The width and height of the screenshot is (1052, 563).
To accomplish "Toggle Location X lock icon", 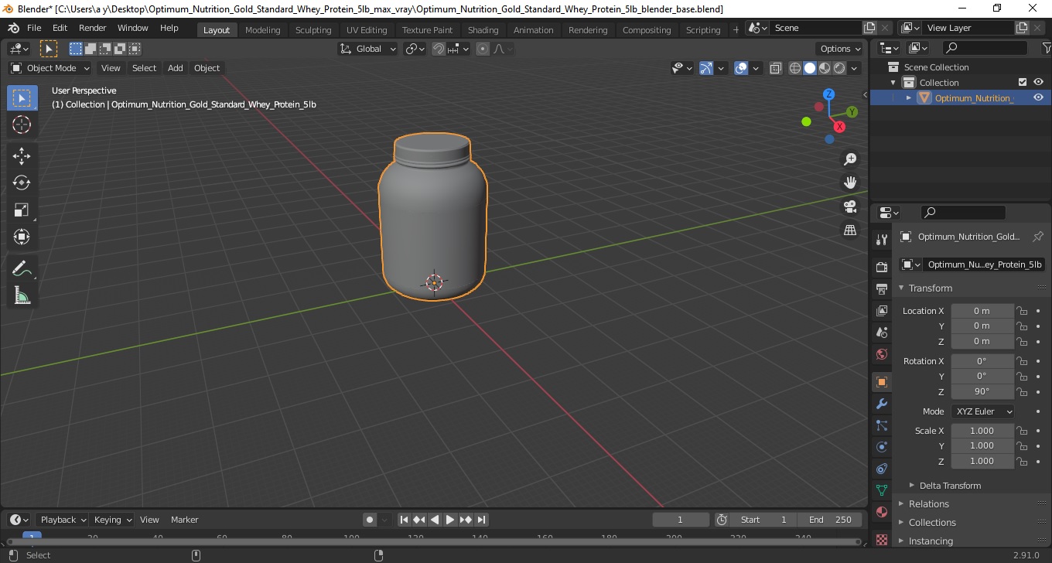I will tap(1022, 311).
